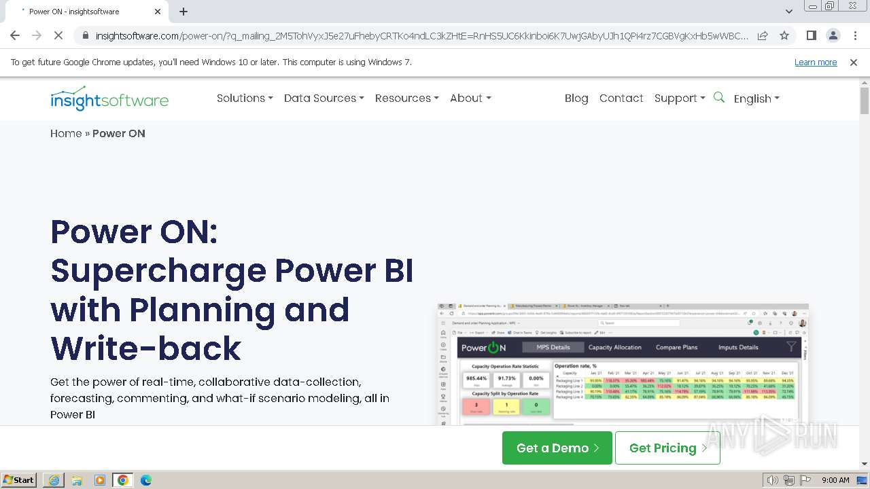
Task: Open File Explorer from taskbar
Action: click(77, 480)
